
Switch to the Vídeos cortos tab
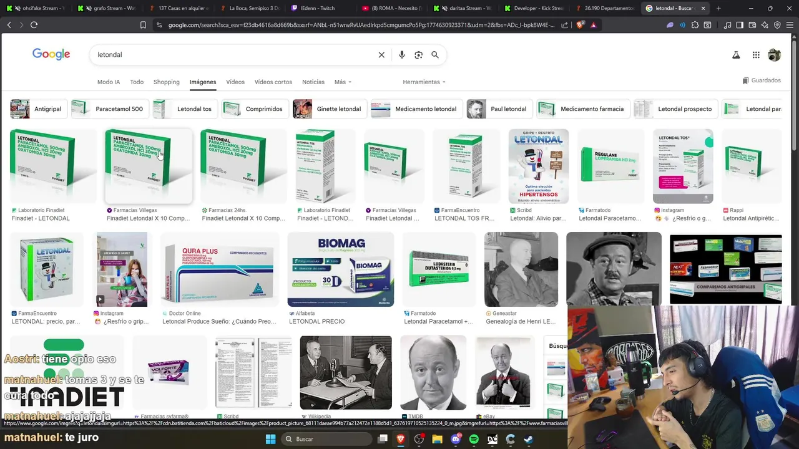(x=273, y=82)
